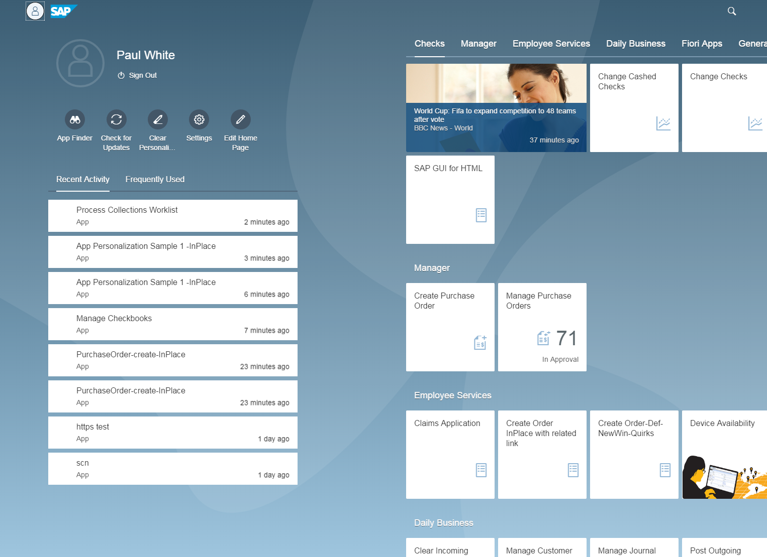The height and width of the screenshot is (557, 767).
Task: Switch to the Frequently Used tab
Action: click(x=155, y=179)
